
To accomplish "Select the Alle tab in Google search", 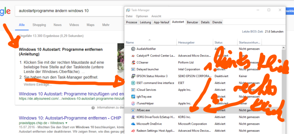I will click(22, 25).
